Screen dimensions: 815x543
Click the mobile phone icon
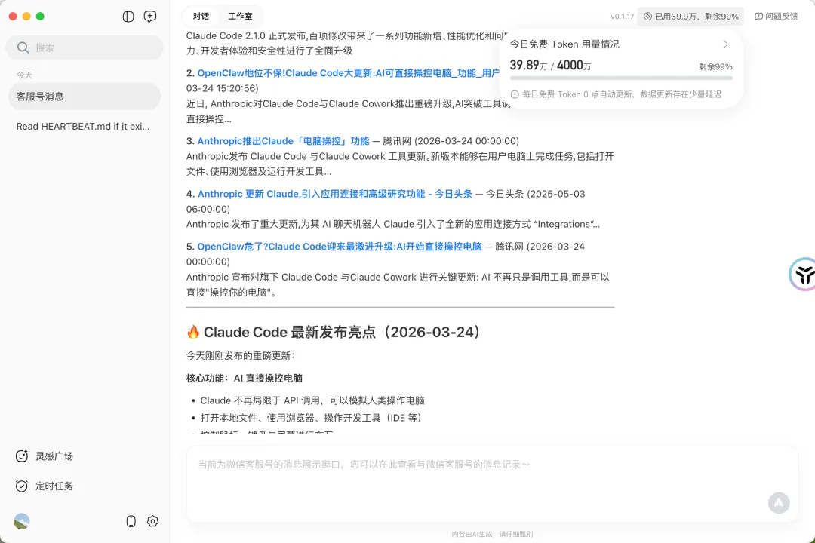(x=131, y=521)
